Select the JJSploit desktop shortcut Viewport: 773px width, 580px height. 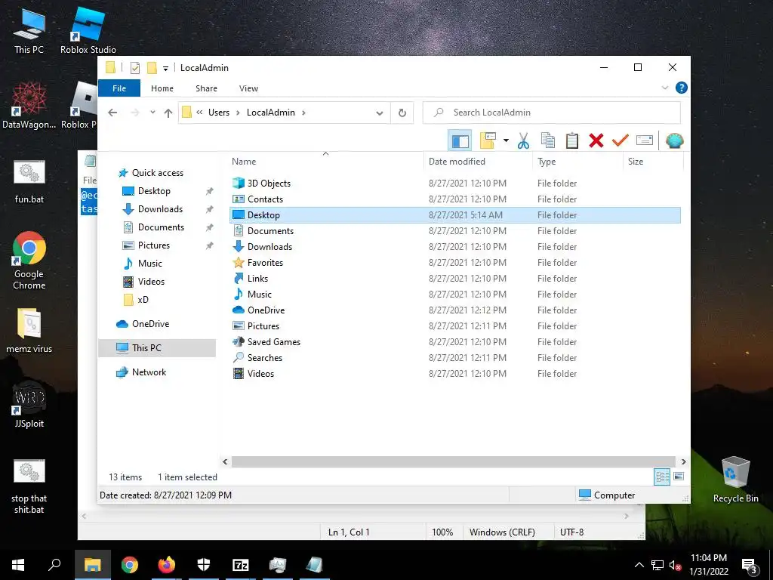tap(29, 405)
